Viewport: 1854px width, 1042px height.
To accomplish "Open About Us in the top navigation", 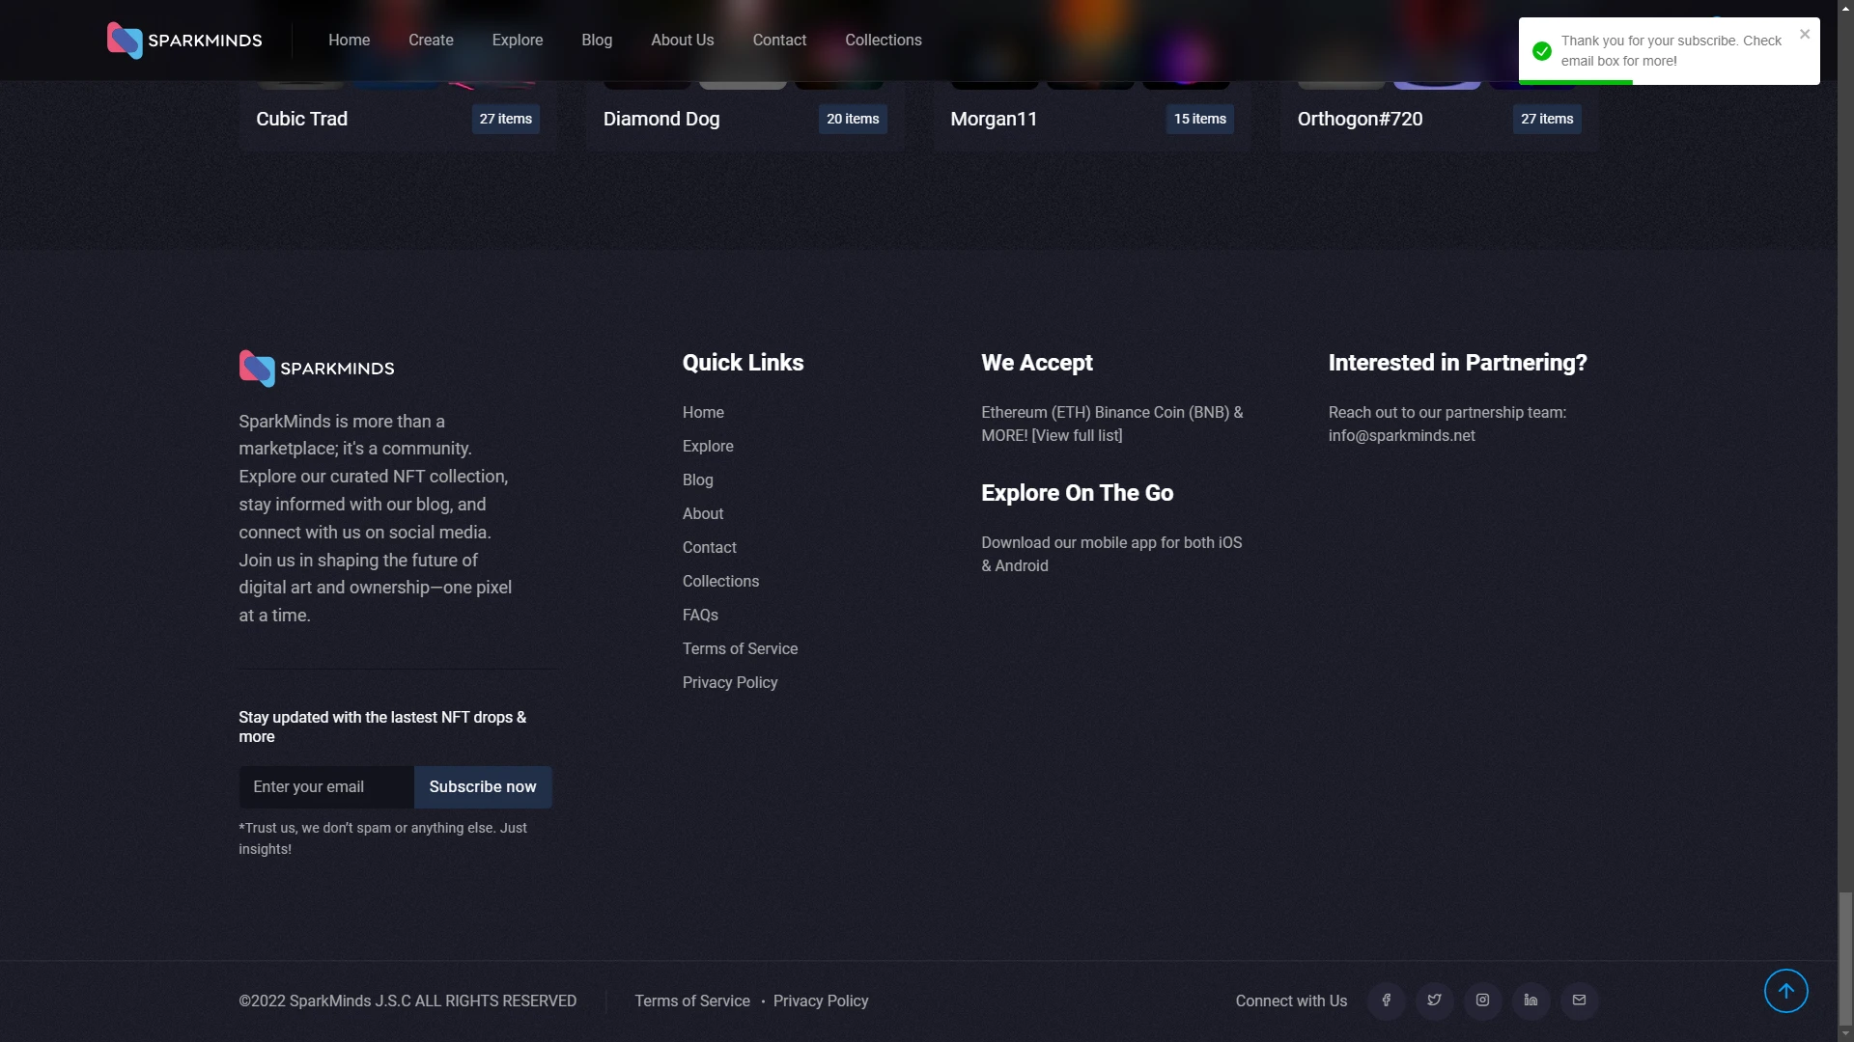I will tap(683, 40).
